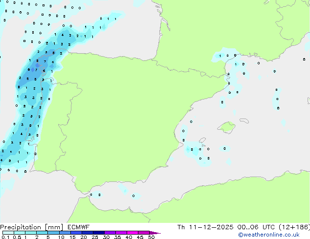
Task: Click the over-50 arrow tip of legend
Action: [155, 233]
